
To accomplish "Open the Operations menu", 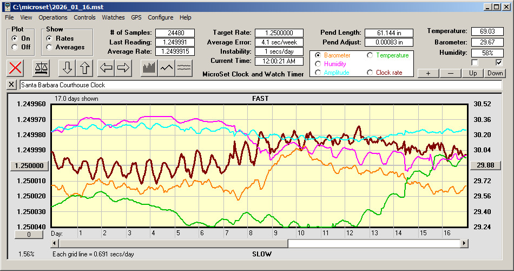I will coord(53,17).
